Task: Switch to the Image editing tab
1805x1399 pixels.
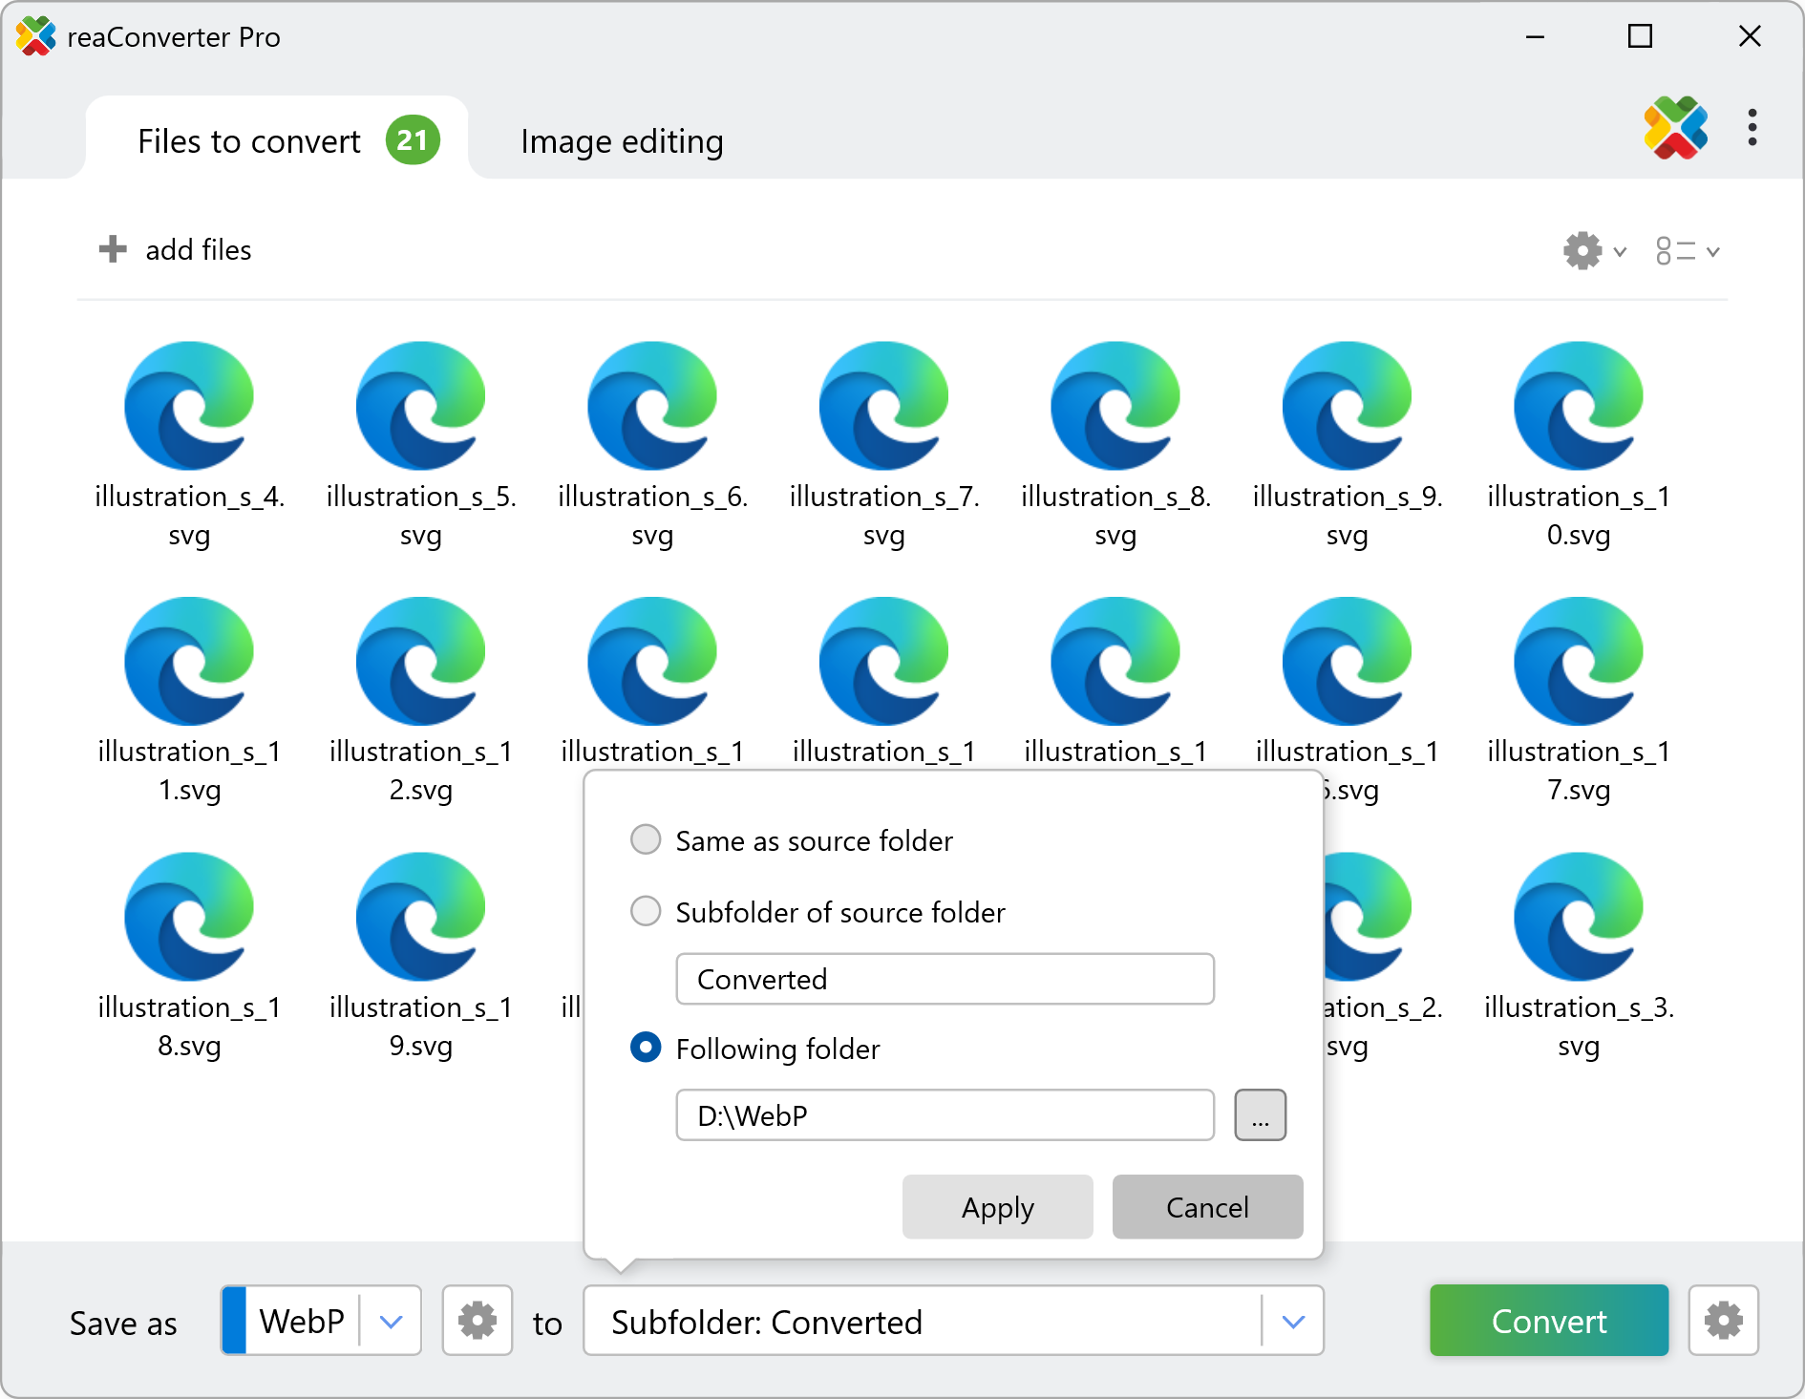Action: [622, 141]
